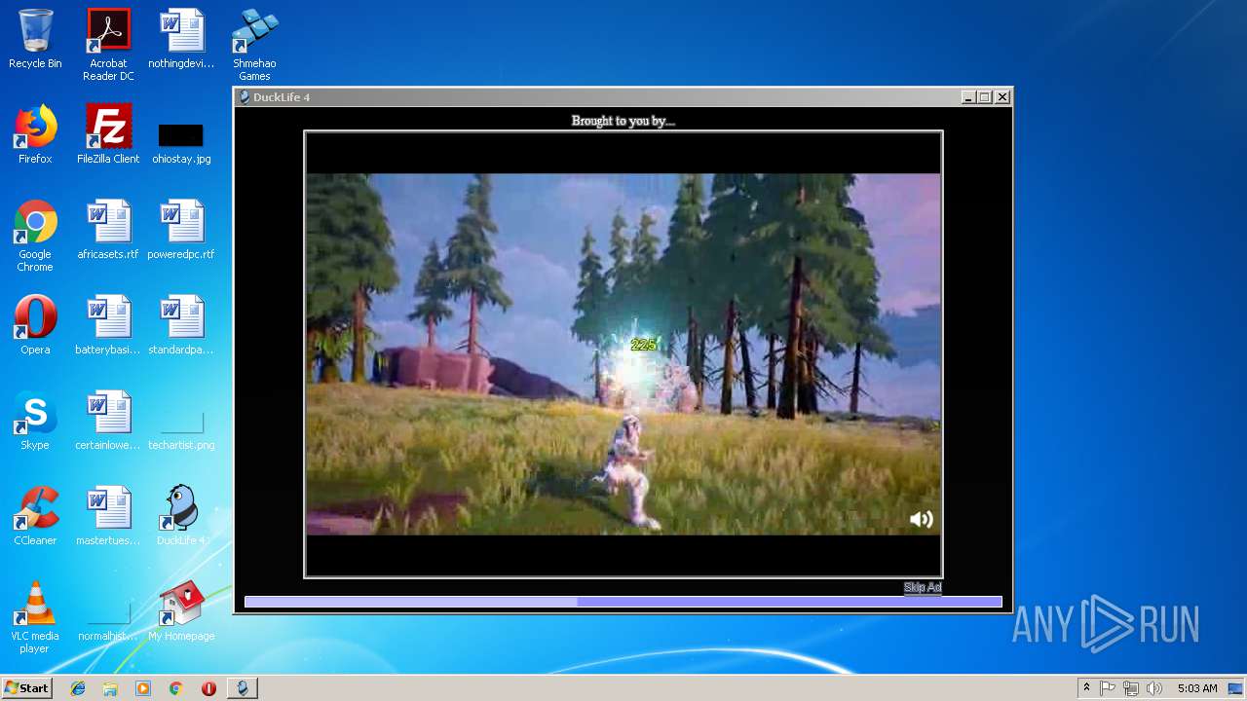Open Recycle Bin desktop icon
This screenshot has height=701, width=1247.
tap(35, 39)
